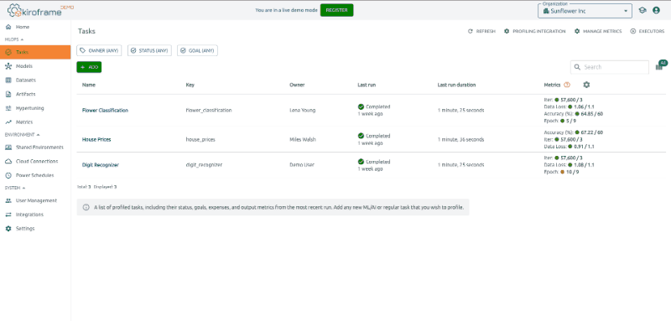The image size is (671, 321).
Task: Open the Goal (Any) filter
Action: pos(197,50)
